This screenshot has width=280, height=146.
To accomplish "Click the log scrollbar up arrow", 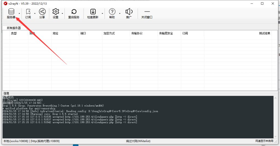I will coord(275,98).
